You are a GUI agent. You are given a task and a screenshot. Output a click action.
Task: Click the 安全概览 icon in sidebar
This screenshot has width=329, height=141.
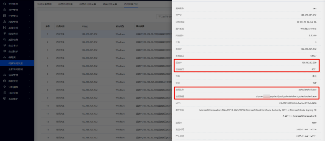5,4
